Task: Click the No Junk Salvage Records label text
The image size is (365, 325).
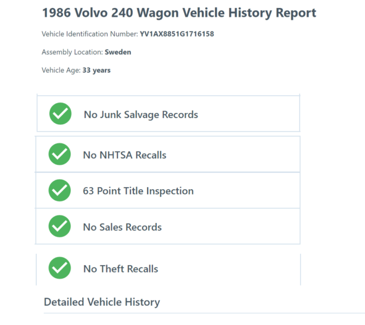Action: [x=141, y=115]
